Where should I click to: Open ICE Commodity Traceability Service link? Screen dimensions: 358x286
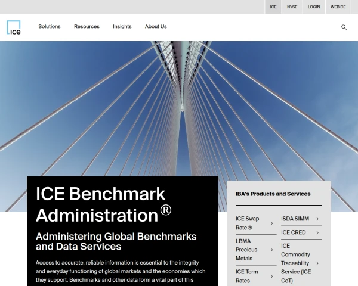point(296,263)
